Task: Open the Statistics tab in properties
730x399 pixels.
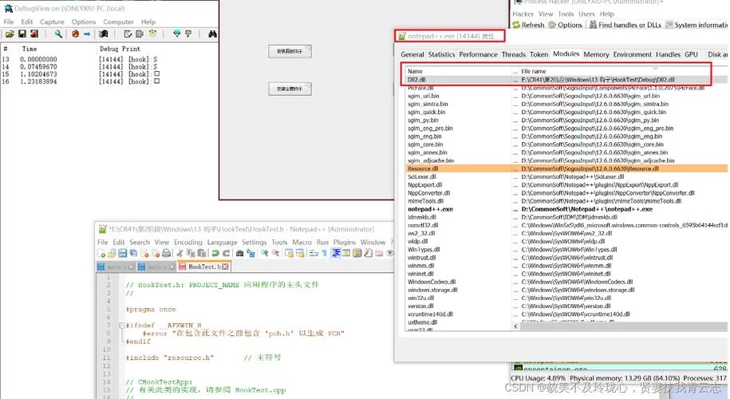Action: (441, 54)
